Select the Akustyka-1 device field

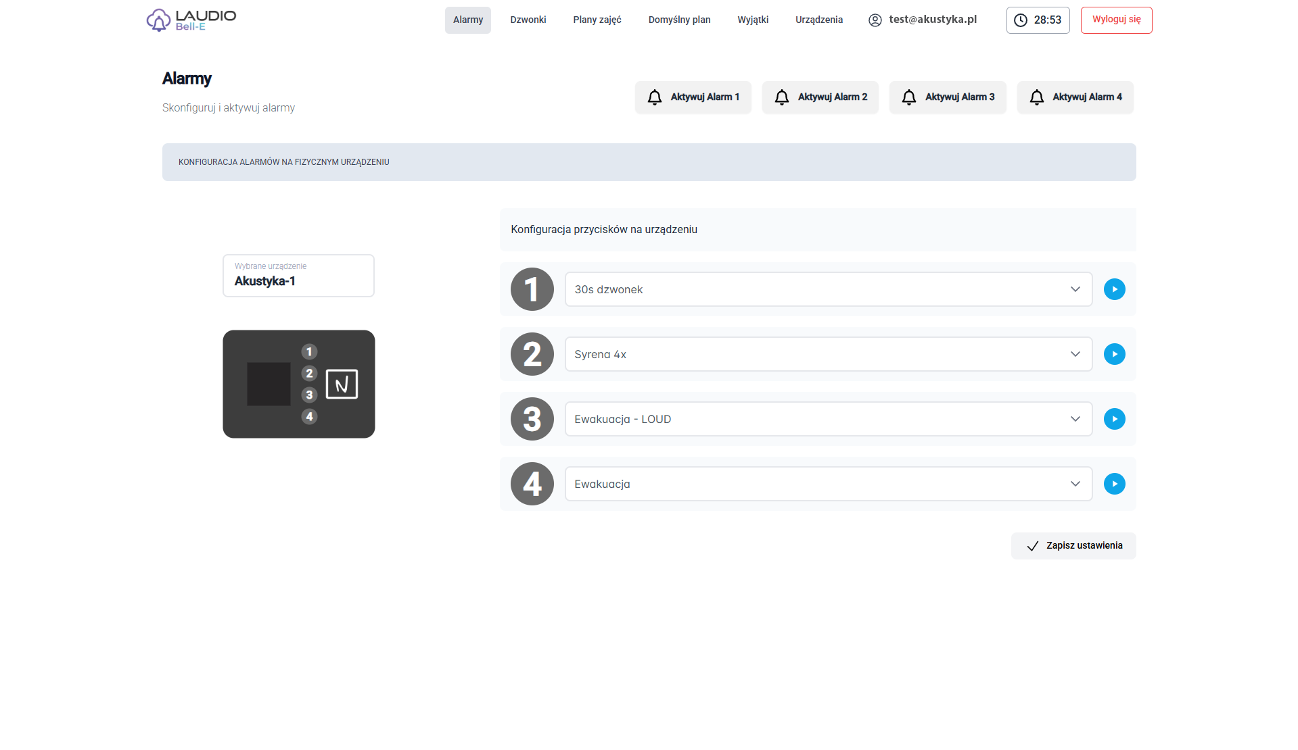point(298,276)
